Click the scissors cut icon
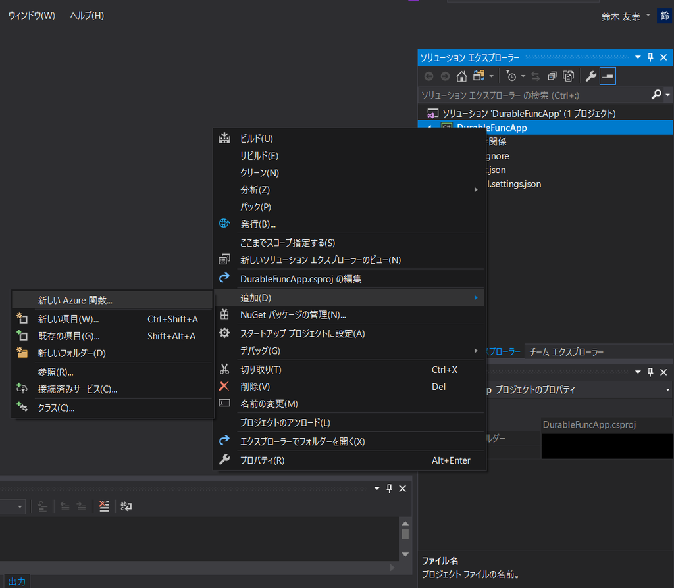The height and width of the screenshot is (588, 674). pyautogui.click(x=224, y=369)
